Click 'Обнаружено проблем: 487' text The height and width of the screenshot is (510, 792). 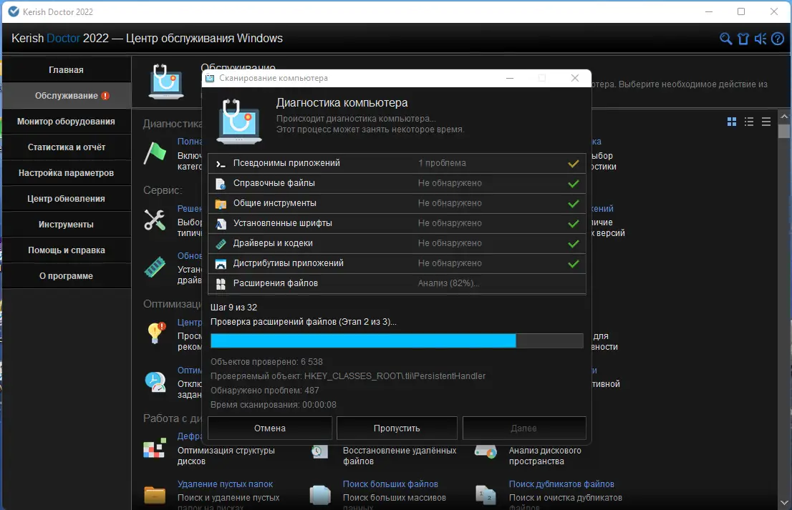pyautogui.click(x=265, y=390)
